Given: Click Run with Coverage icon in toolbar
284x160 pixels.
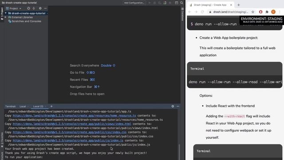Looking at the screenshot, I should pos(160,3).
